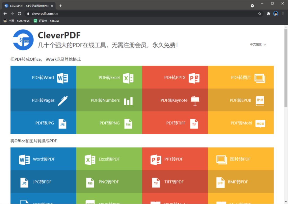
Task: Open the 小羿 - XIAOYI.VC bookmark
Action: [17, 21]
